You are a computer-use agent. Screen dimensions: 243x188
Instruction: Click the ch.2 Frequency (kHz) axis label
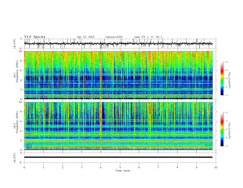[16, 122]
